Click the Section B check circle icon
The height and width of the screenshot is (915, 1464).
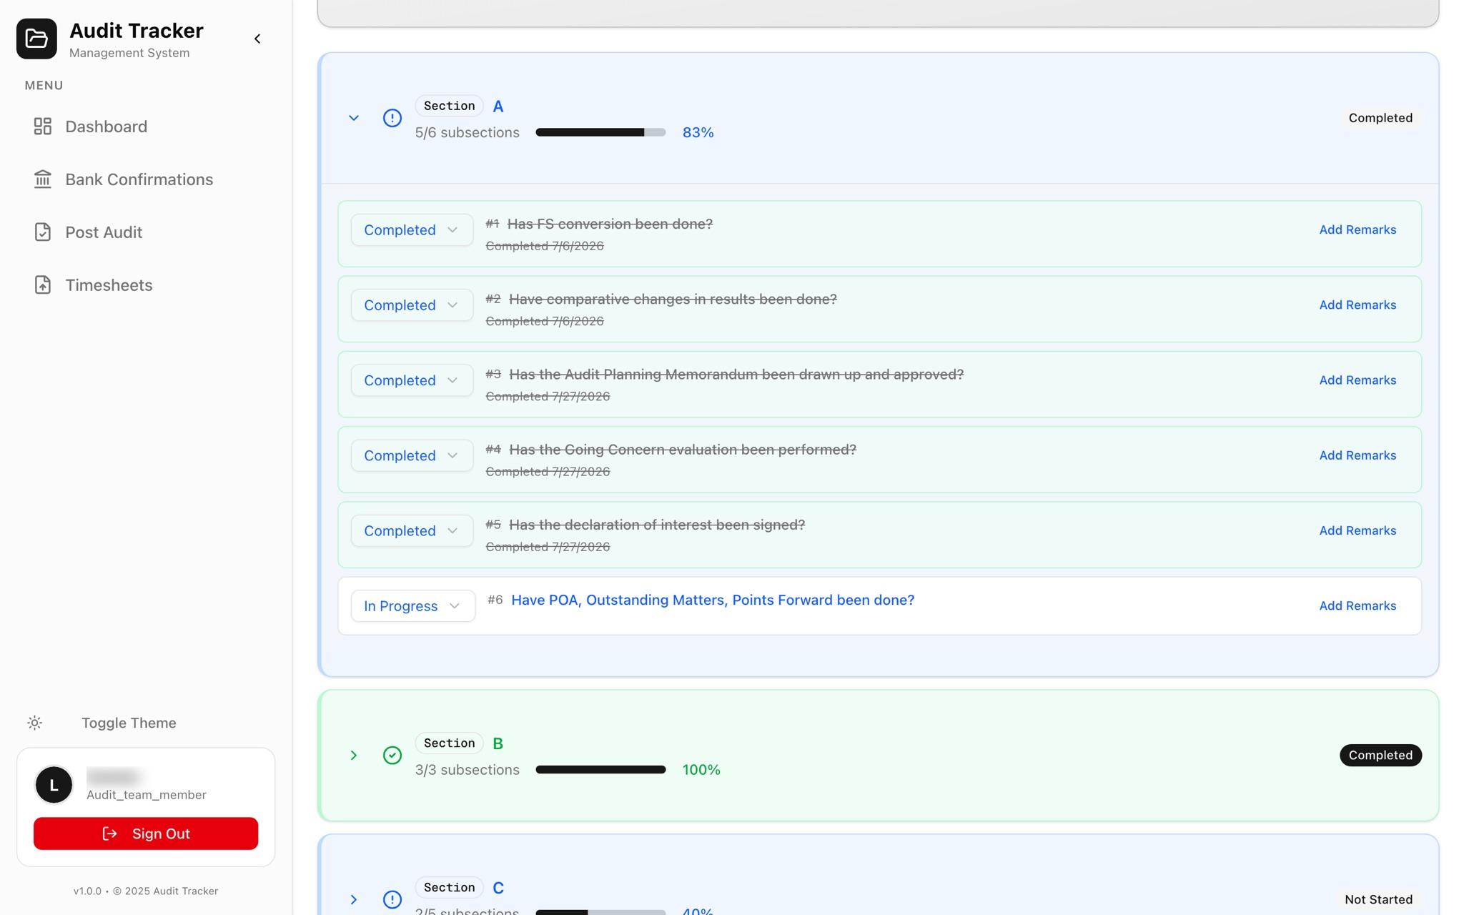[392, 756]
